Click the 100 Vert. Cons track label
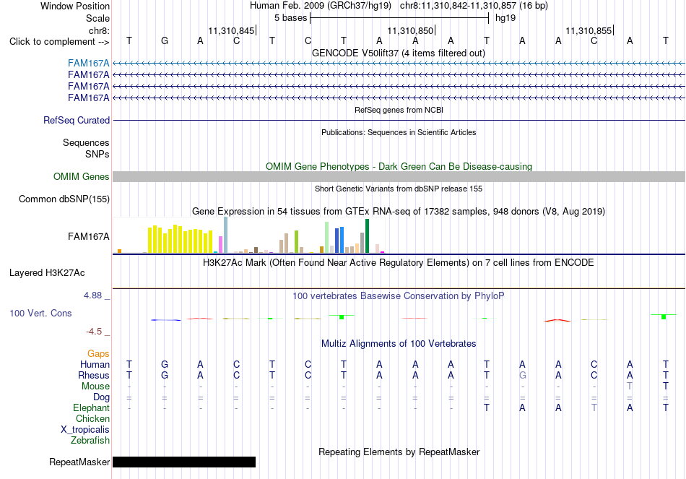This screenshot has width=686, height=479. (40, 313)
